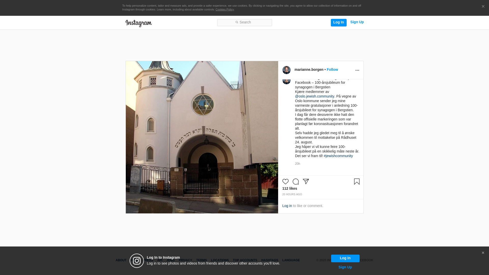Screen dimensions: 489x275
Task: Click the 112 likes count
Action: 290,189
